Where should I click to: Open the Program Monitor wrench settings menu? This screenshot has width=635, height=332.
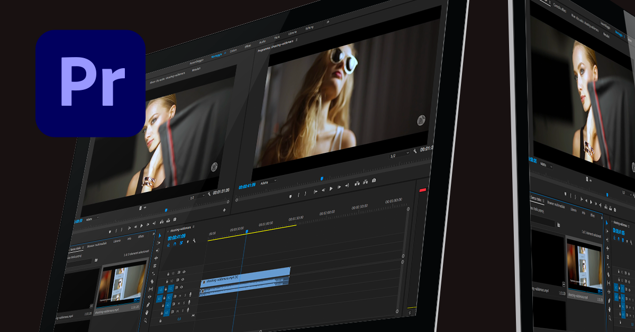(x=415, y=152)
